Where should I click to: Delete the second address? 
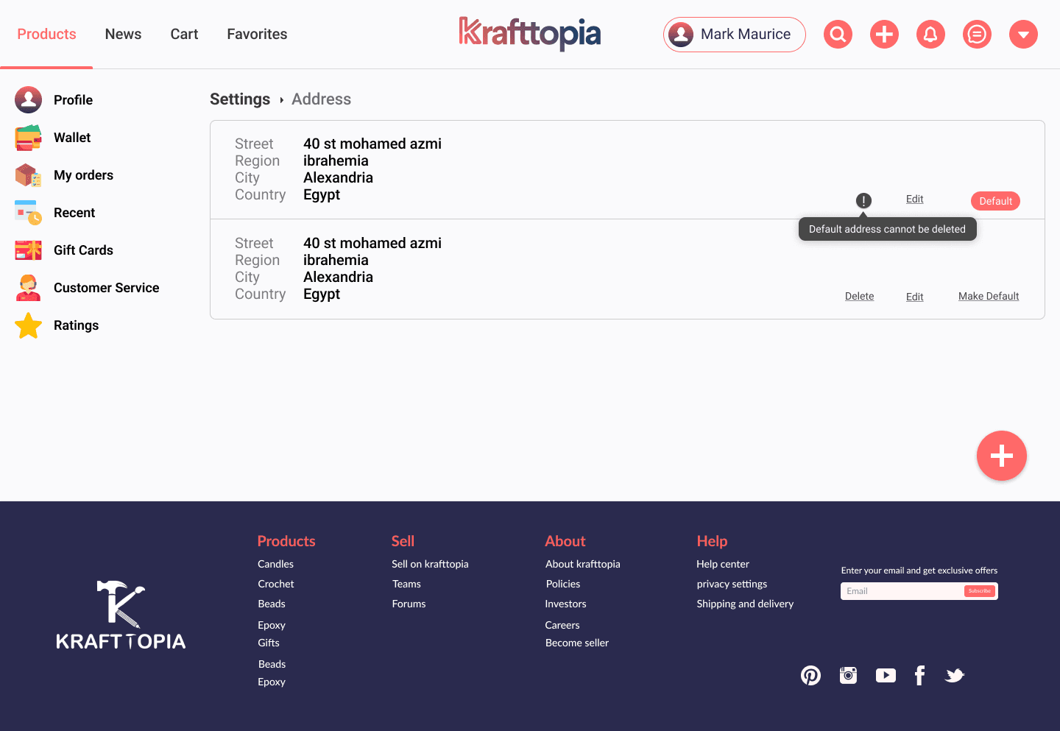(x=859, y=296)
